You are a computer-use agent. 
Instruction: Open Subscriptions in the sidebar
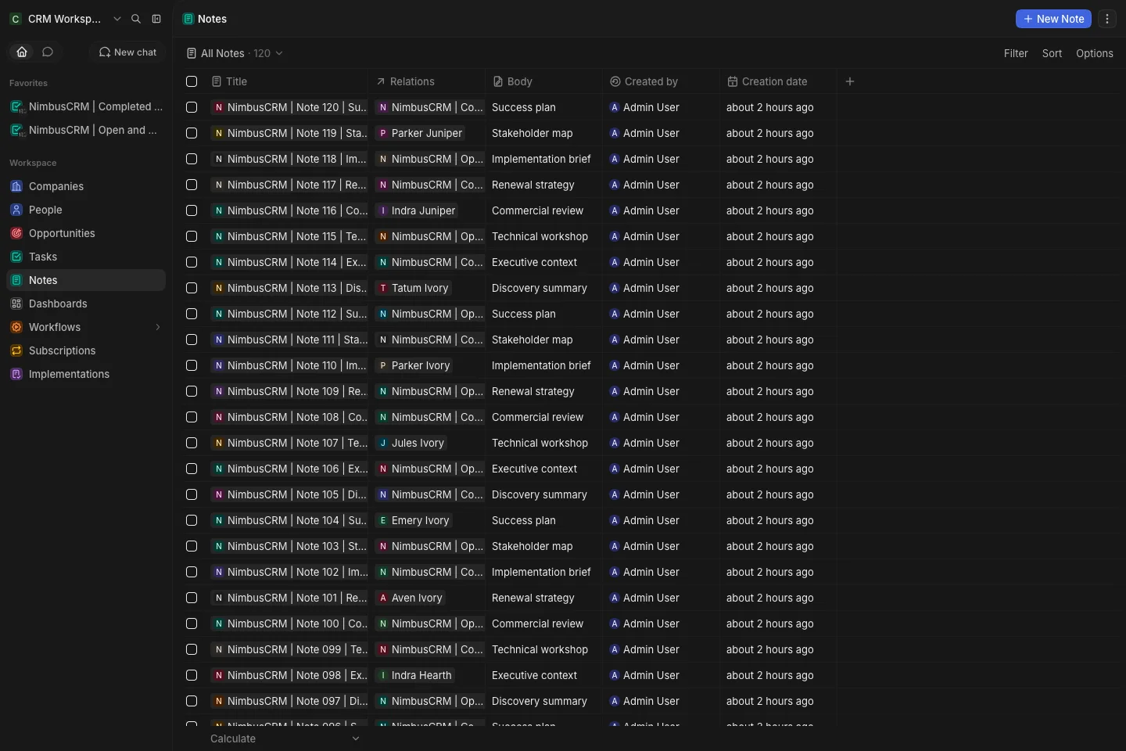click(x=86, y=350)
